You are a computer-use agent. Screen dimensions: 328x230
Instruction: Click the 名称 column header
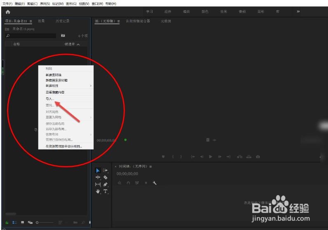click(x=16, y=44)
